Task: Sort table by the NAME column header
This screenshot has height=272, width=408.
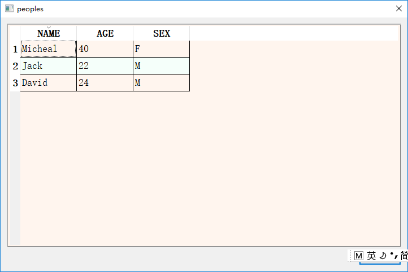Action: pyautogui.click(x=48, y=33)
